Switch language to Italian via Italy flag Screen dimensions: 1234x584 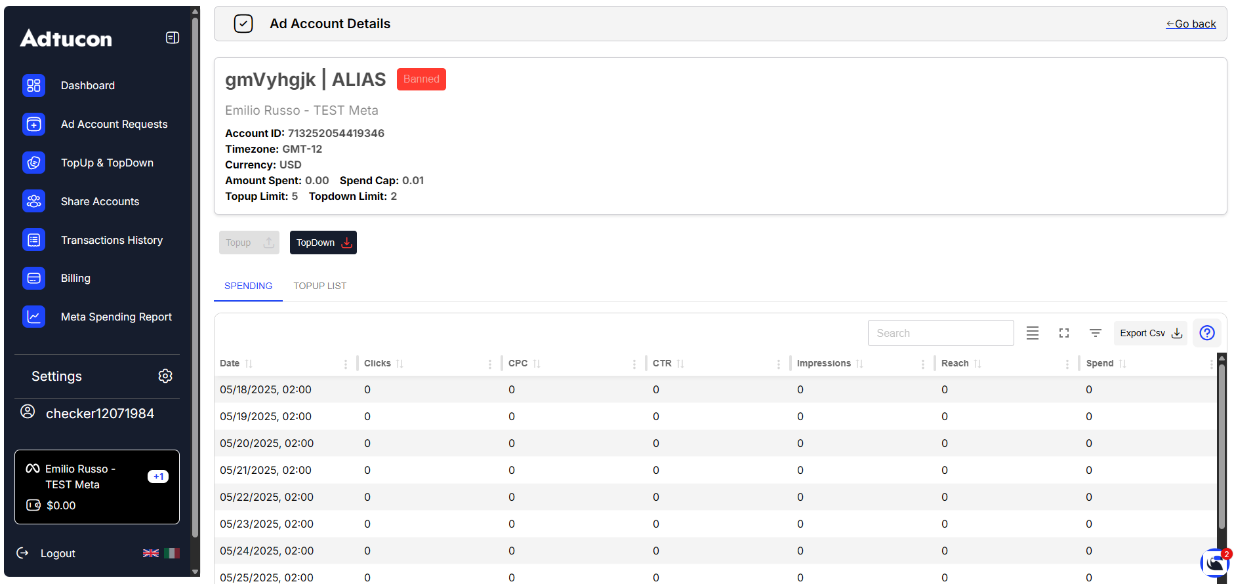(172, 553)
